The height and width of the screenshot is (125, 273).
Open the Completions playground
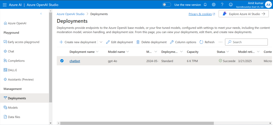tap(14, 61)
